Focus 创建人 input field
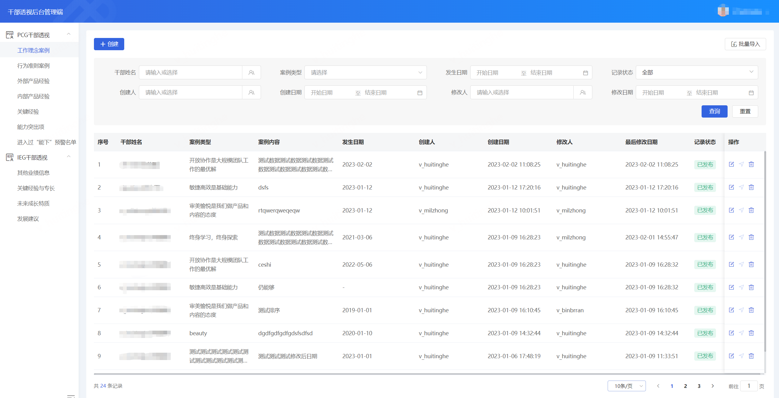Viewport: 779px width, 398px height. coord(191,92)
